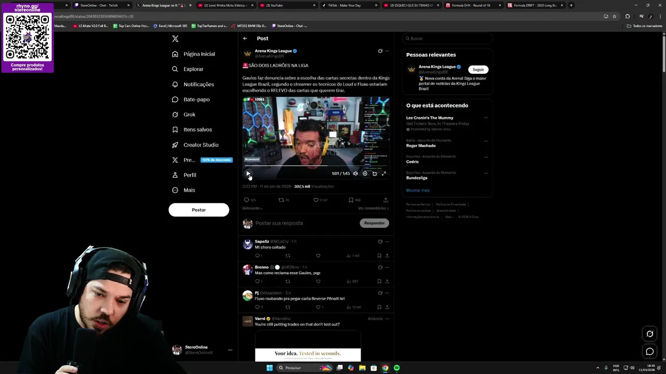Bookmark the main post (168)
This screenshot has height=374, width=666.
coord(354,200)
